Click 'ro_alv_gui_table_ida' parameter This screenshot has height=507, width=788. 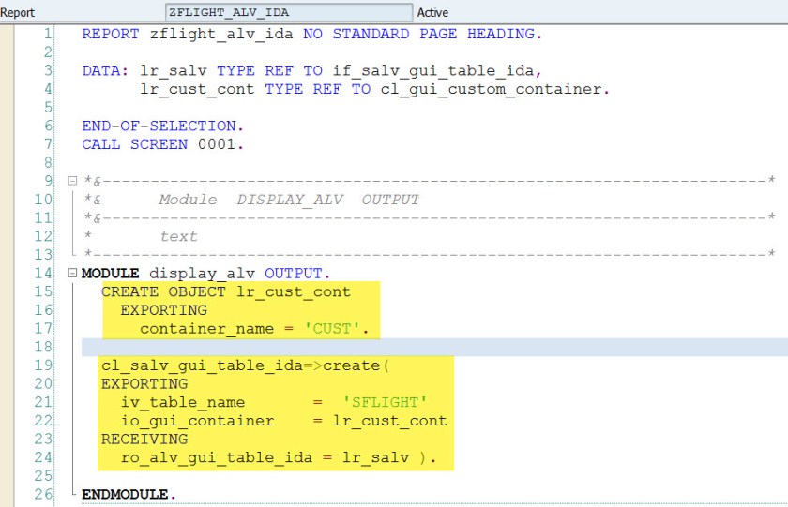click(x=217, y=458)
